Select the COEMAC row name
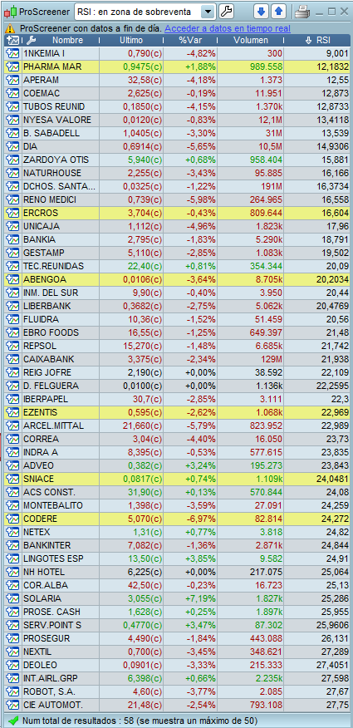 42,93
